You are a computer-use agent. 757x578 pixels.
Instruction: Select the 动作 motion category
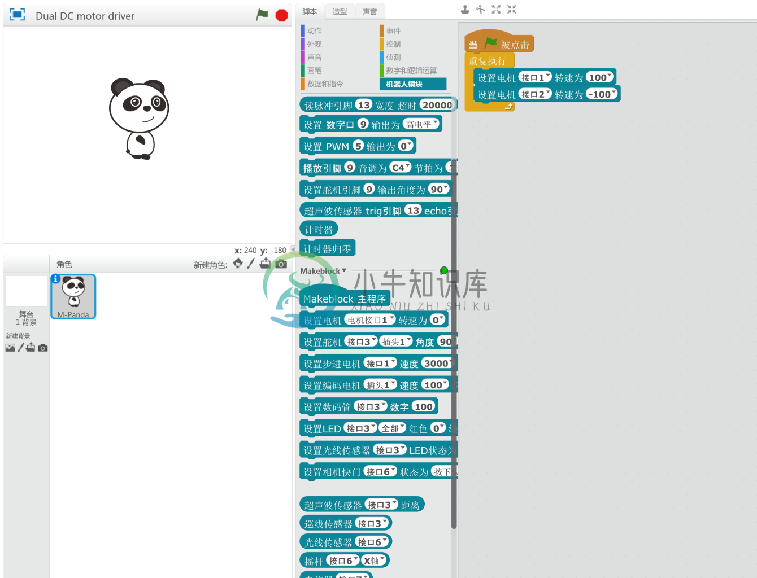pos(315,30)
